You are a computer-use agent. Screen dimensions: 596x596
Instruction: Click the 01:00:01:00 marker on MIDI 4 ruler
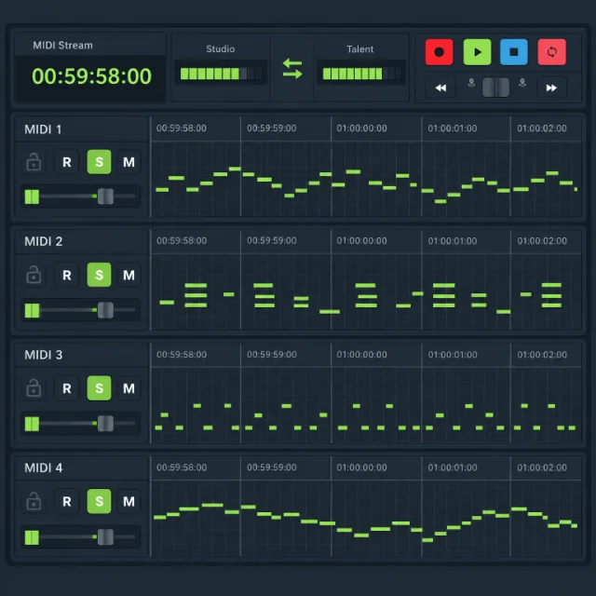pyautogui.click(x=453, y=467)
